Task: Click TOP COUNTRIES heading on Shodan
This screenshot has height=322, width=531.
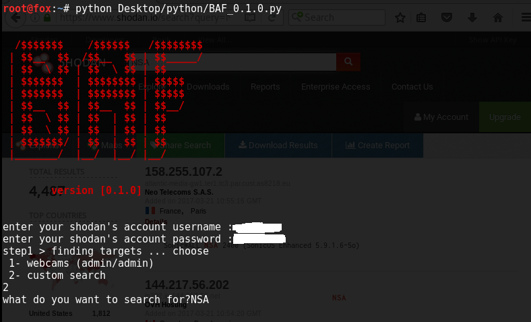Action: pyautogui.click(x=57, y=216)
